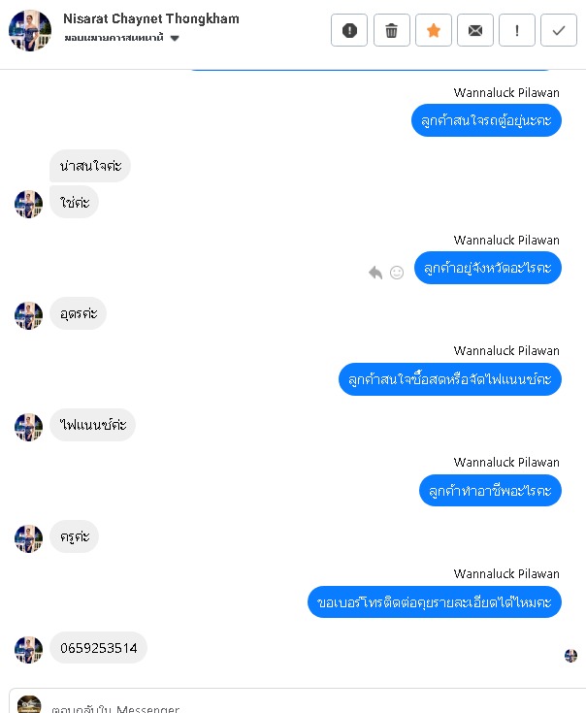
Task: Mark conversation as spam with exclamation octagon icon
Action: click(x=349, y=30)
